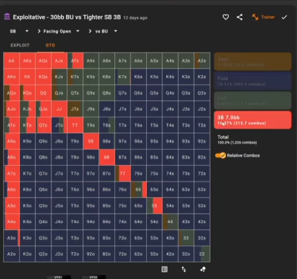This screenshot has width=297, height=279.
Task: Click the 87s hand cell
Action: point(122,157)
